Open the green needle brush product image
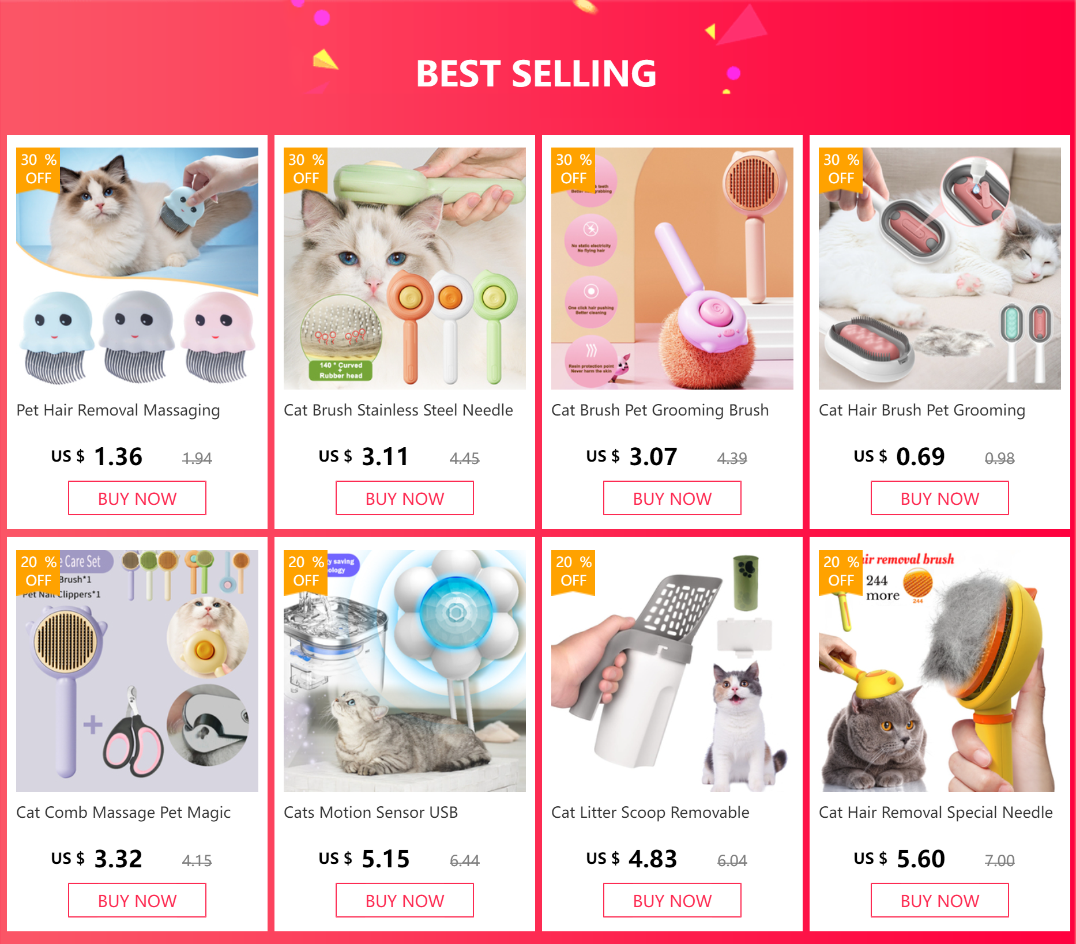This screenshot has height=944, width=1076. point(405,269)
